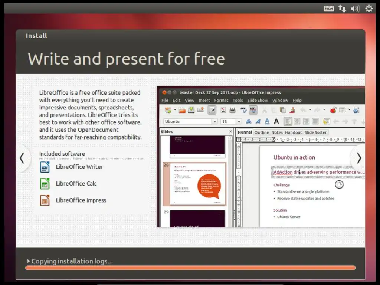Click the Table icon in Impress toolbar
Screen dimensions: 380x285
343,110
